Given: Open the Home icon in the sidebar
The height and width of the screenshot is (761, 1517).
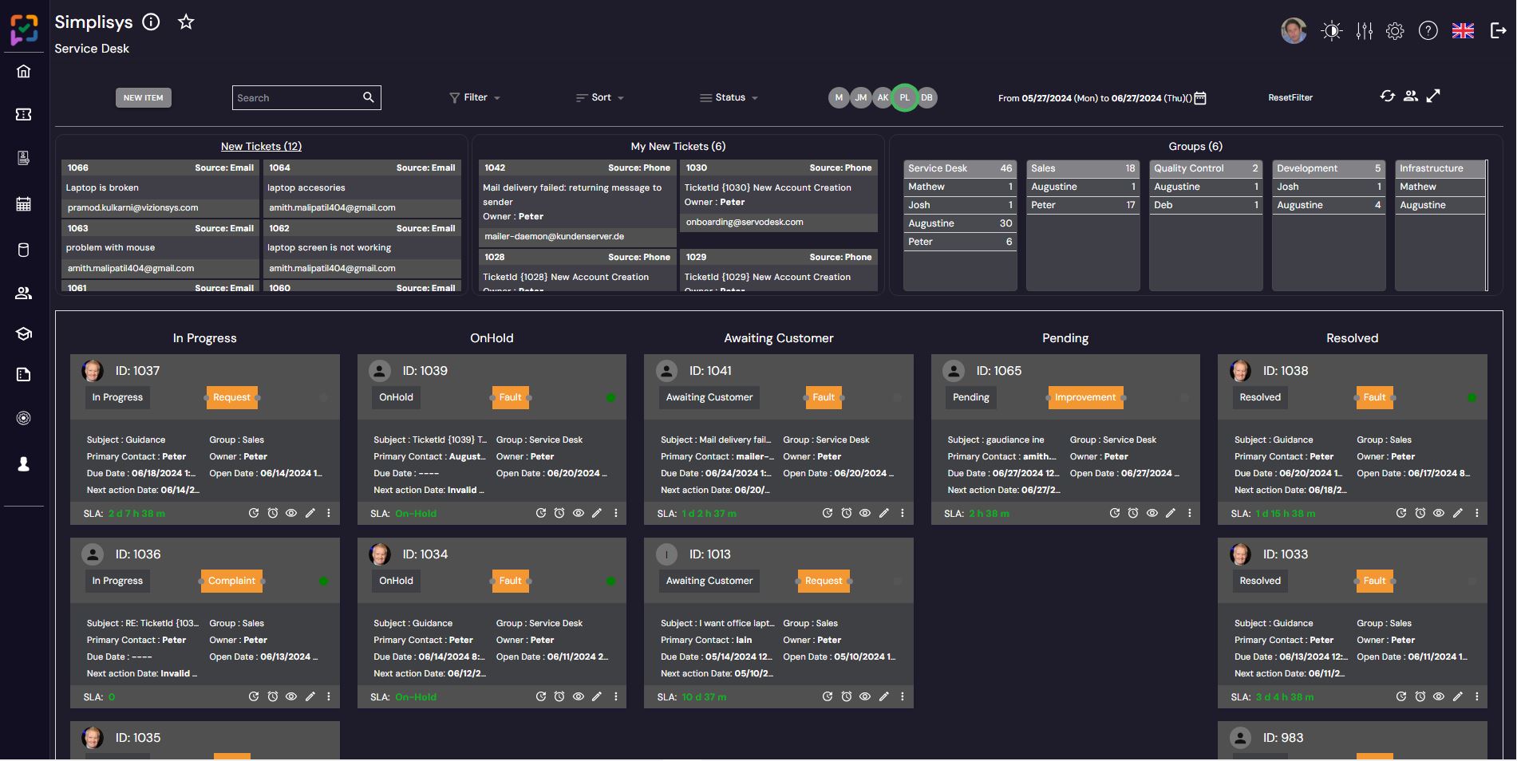Looking at the screenshot, I should pos(24,70).
